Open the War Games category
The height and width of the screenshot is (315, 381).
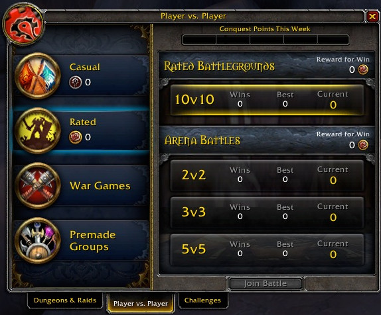pyautogui.click(x=82, y=186)
